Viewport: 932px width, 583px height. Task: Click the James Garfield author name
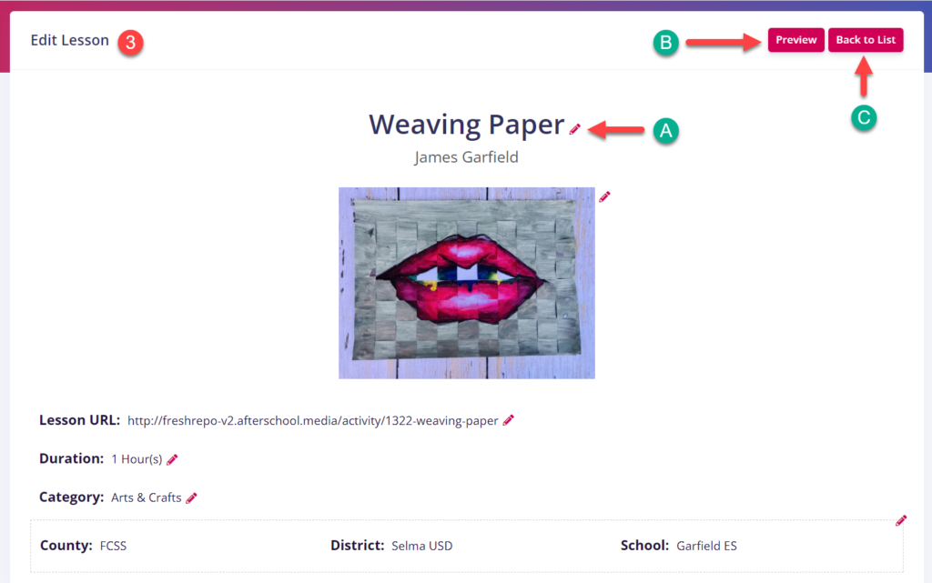tap(467, 157)
